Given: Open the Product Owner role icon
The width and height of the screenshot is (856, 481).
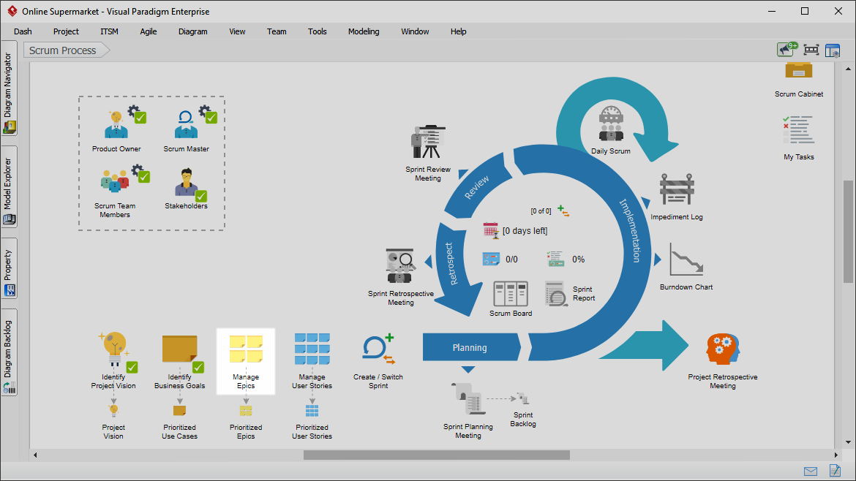Looking at the screenshot, I should (116, 124).
